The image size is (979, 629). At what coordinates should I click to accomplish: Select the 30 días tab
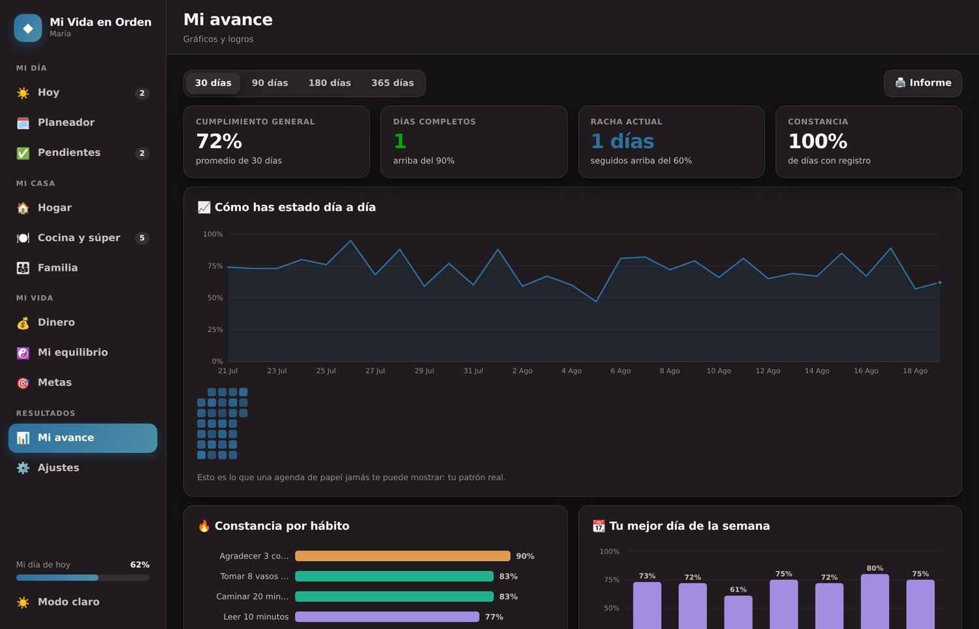pyautogui.click(x=213, y=84)
